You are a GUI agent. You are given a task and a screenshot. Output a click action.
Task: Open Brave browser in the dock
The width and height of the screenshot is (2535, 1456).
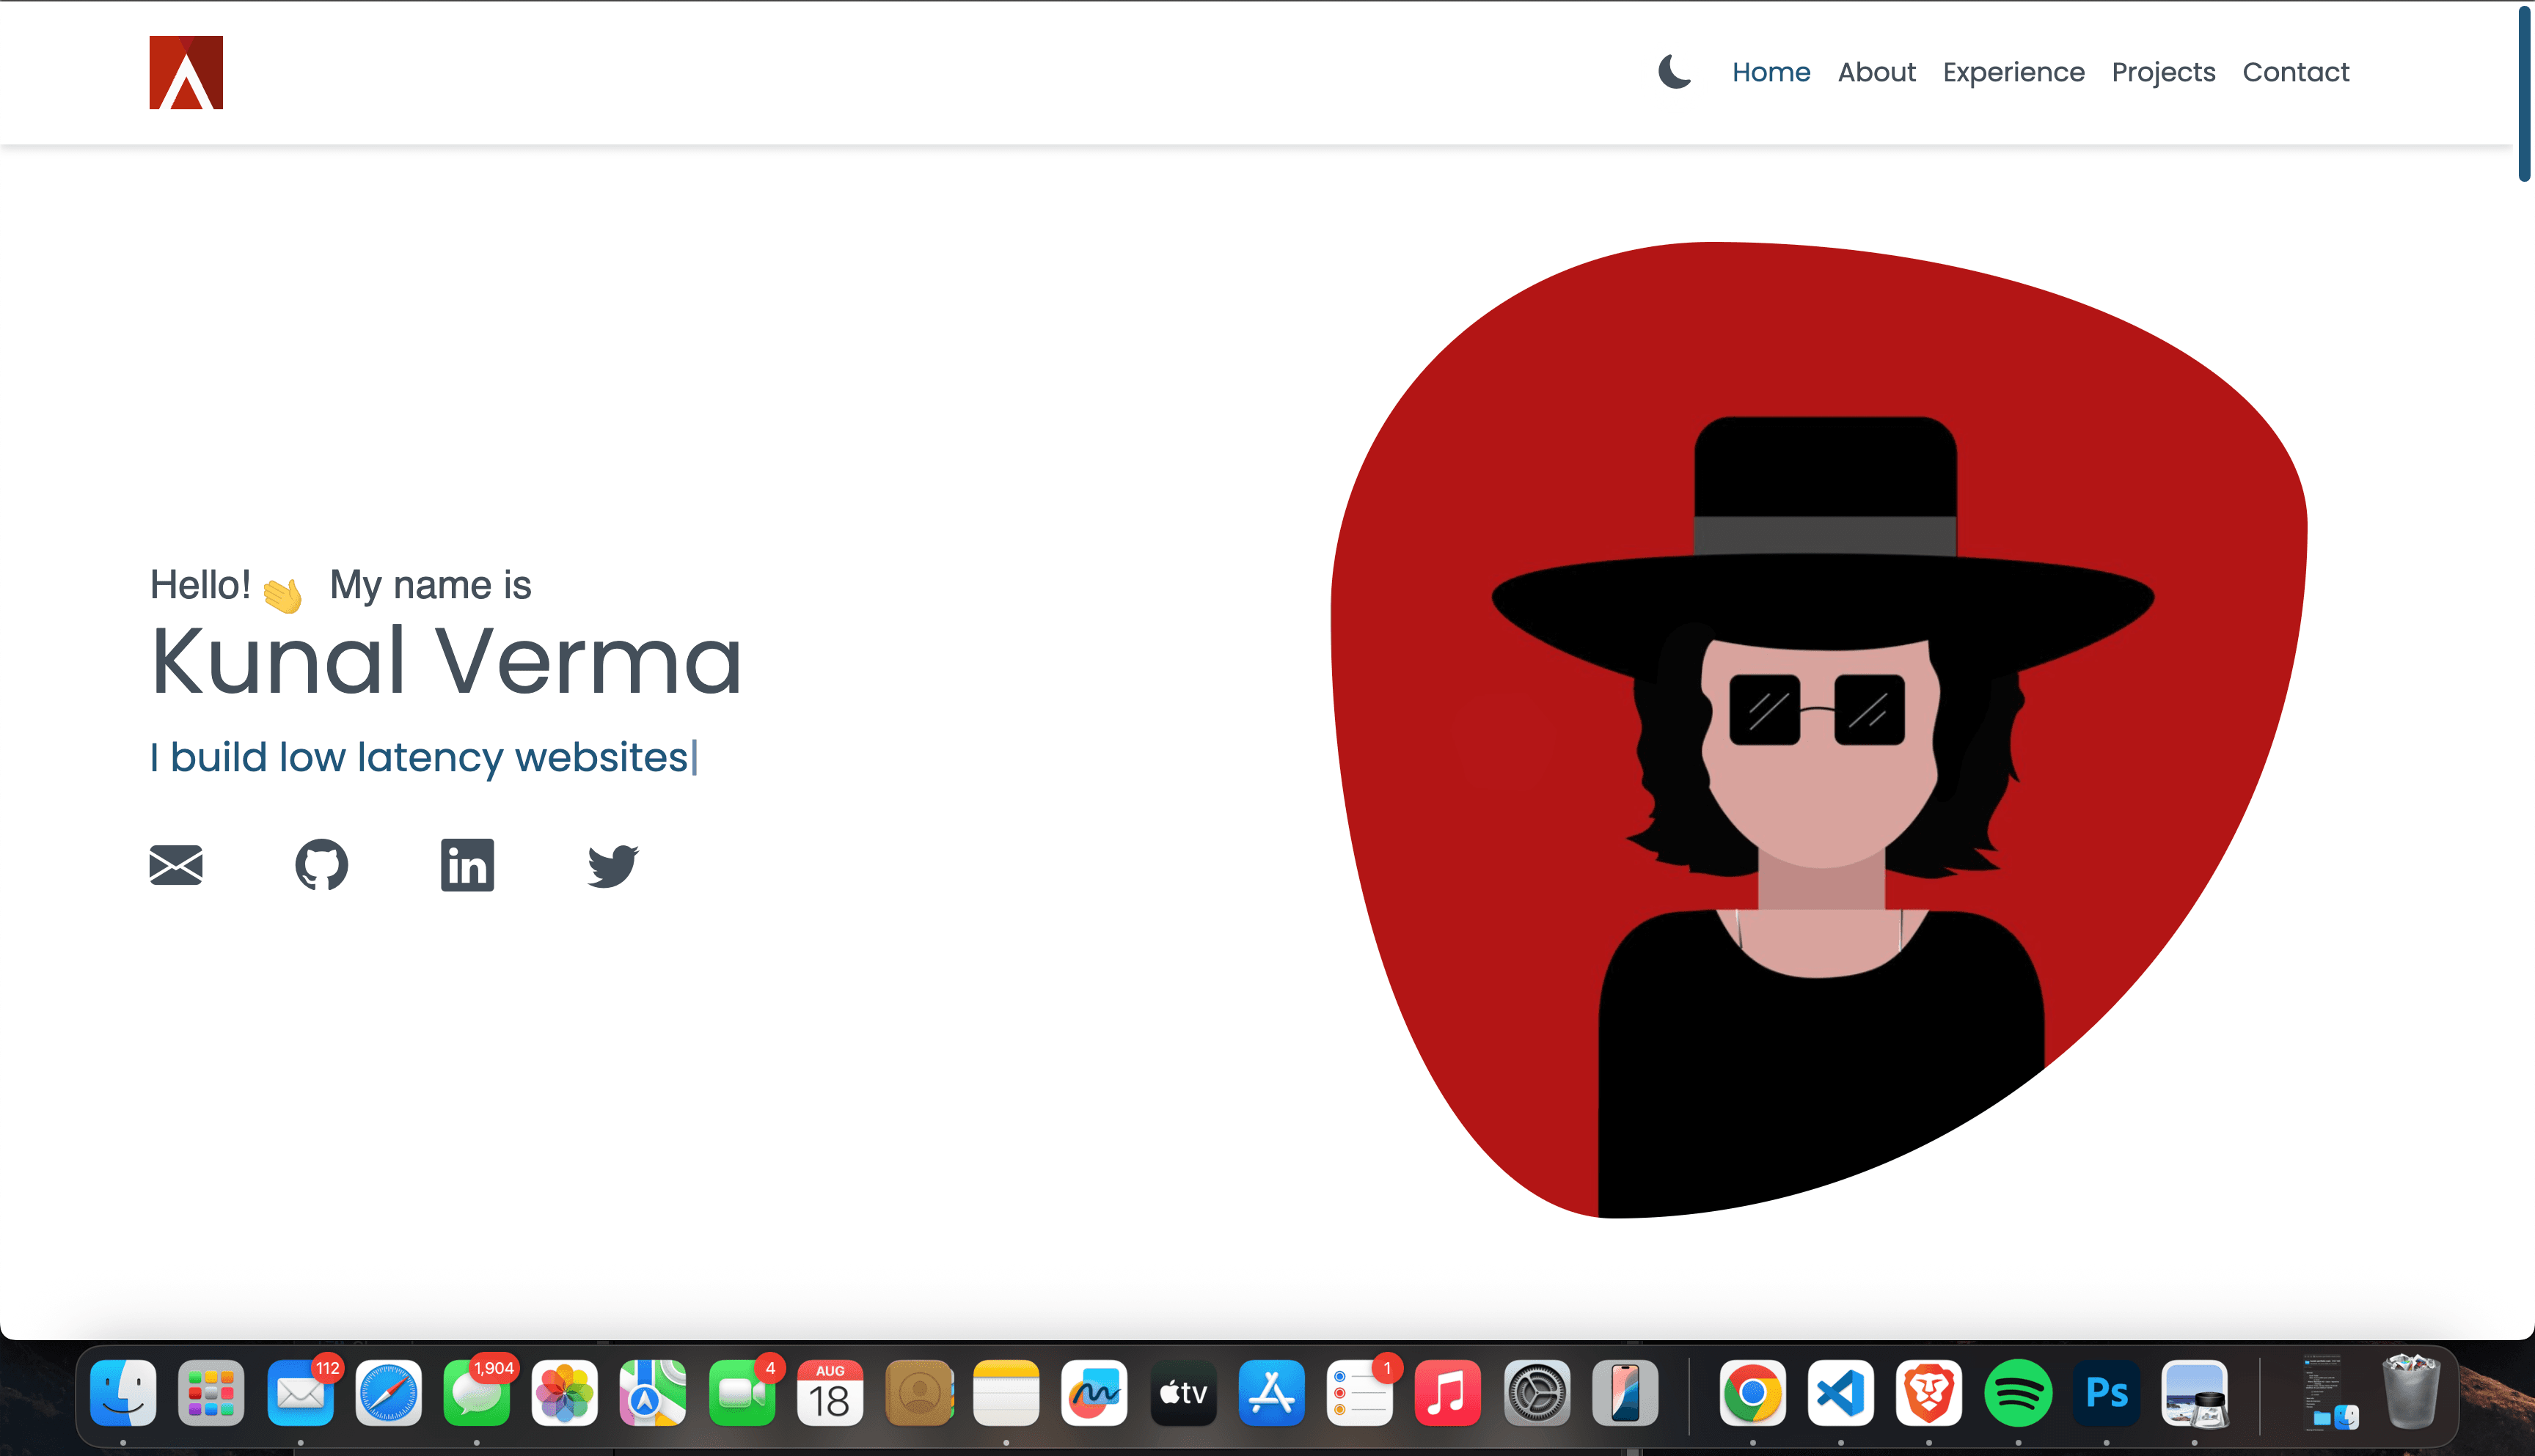tap(1928, 1392)
